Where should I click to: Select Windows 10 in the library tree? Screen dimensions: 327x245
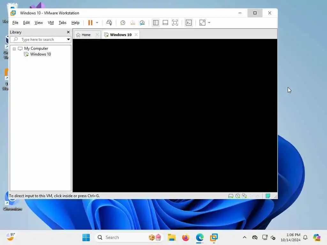[41, 54]
